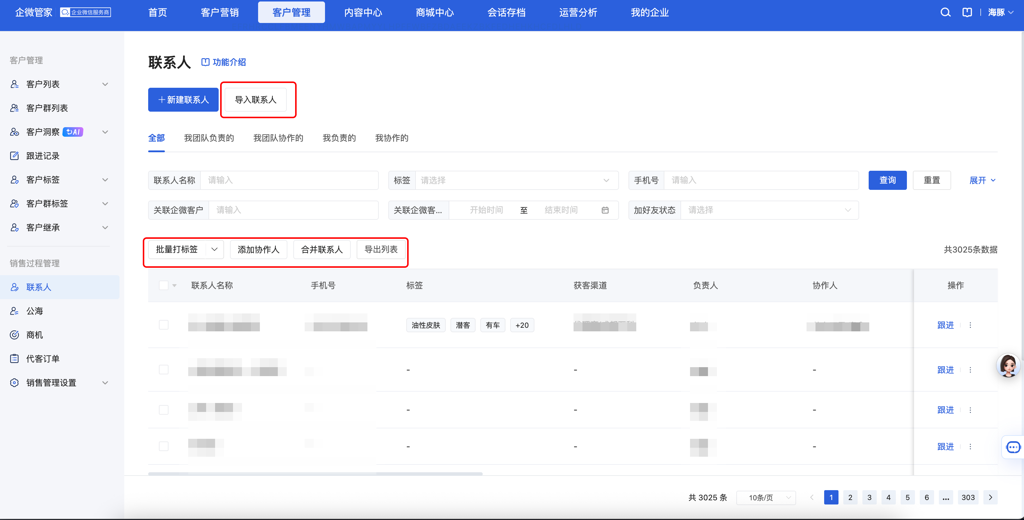This screenshot has height=520, width=1024.
Task: Open the 10条/页 page size dropdown
Action: (x=766, y=497)
